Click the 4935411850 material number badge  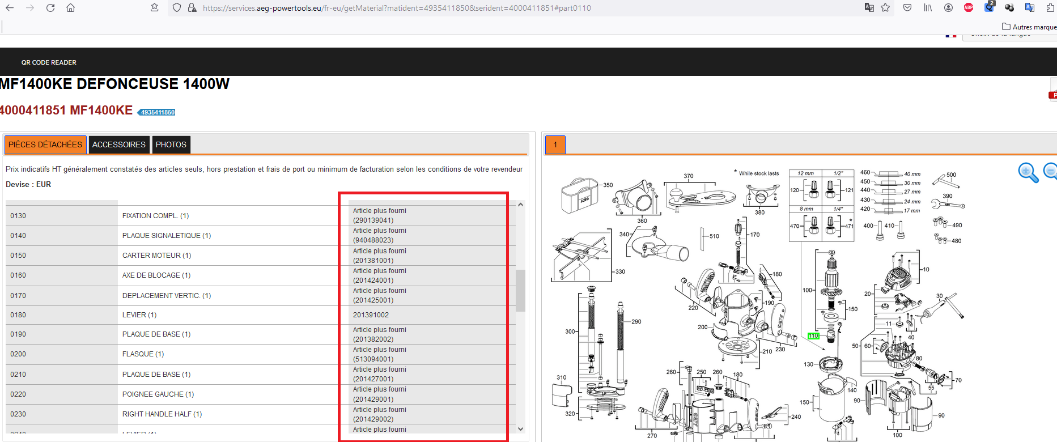tap(157, 112)
